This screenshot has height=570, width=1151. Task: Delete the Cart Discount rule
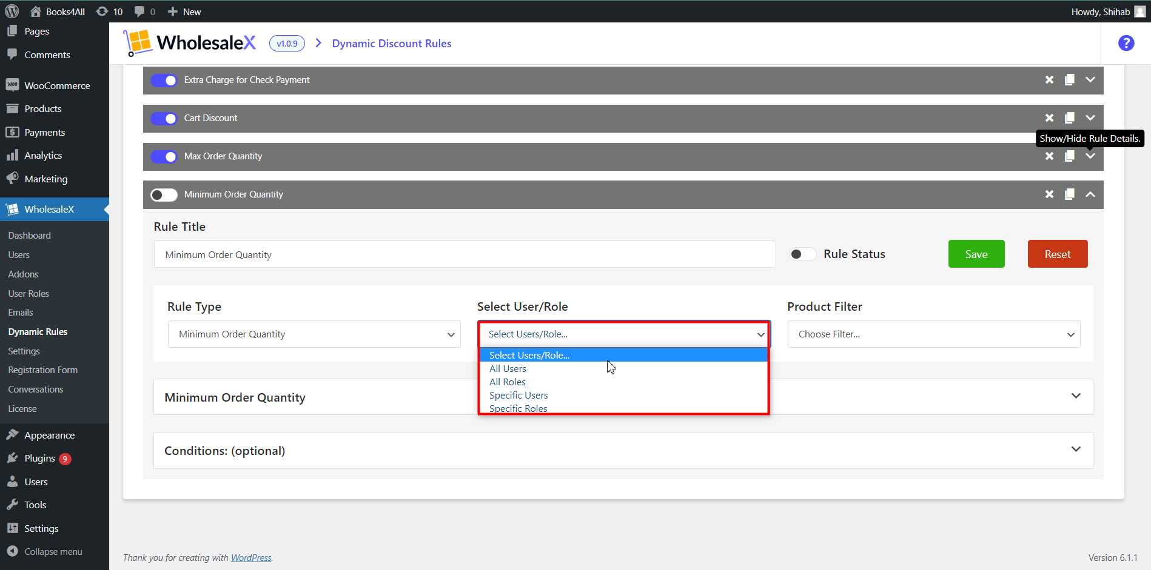(1049, 118)
